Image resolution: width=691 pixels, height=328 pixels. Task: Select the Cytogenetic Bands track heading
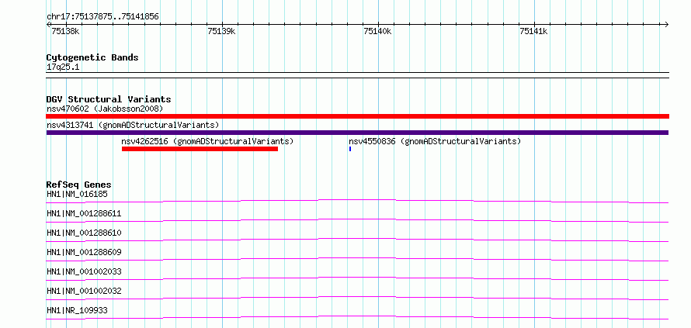click(x=92, y=57)
